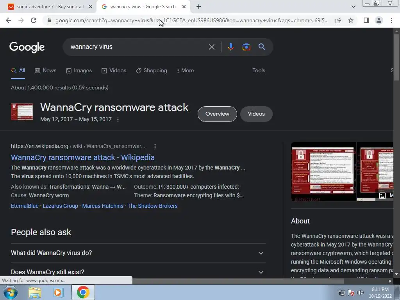Open search Tools
Image resolution: width=400 pixels, height=300 pixels.
point(259,71)
